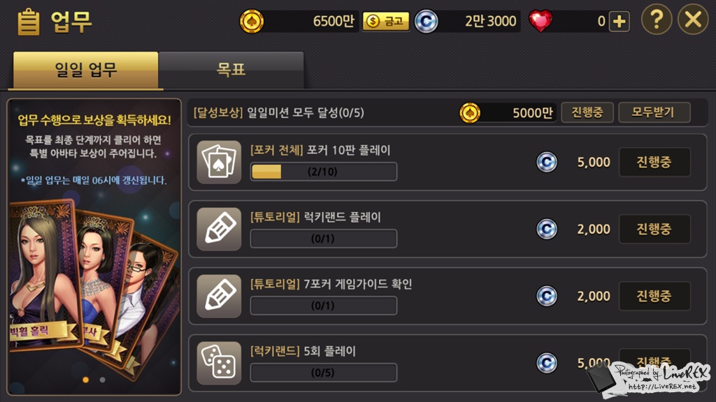This screenshot has width=716, height=402.
Task: Click the 모두받기 button
Action: tap(654, 112)
